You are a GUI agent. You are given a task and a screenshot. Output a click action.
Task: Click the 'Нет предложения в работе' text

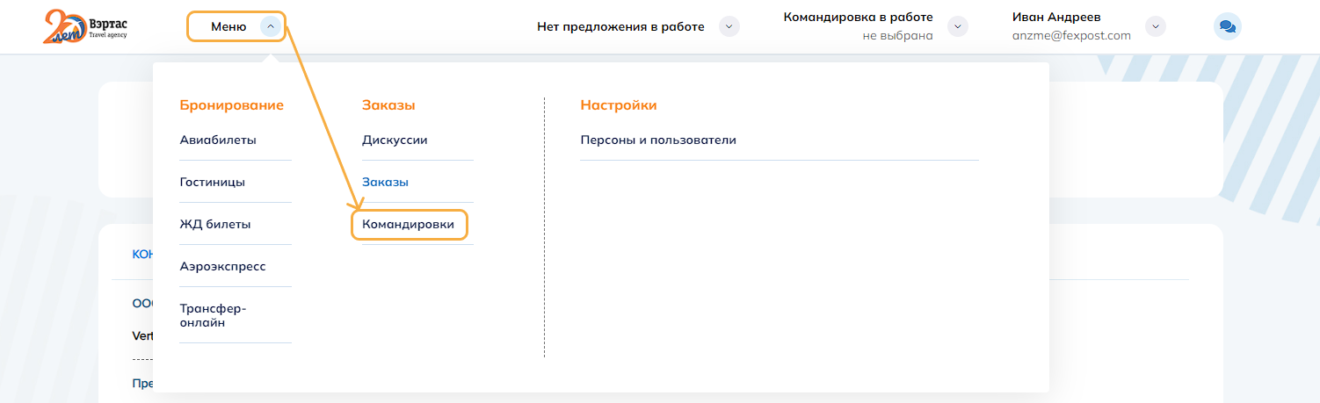[x=620, y=26]
